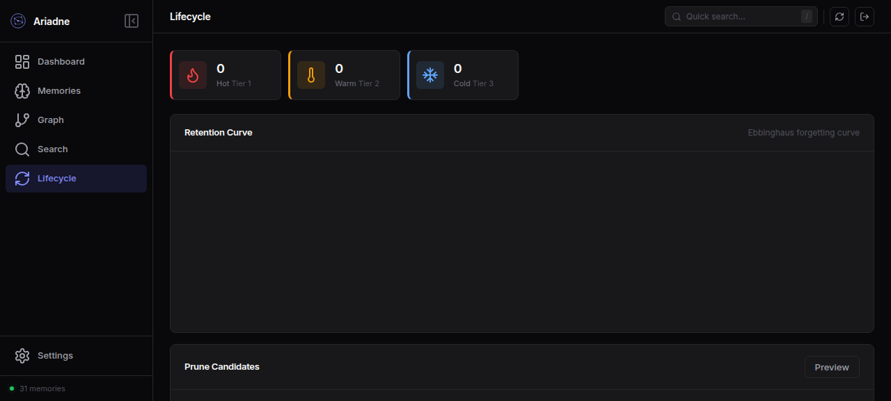The height and width of the screenshot is (401, 891).
Task: Select the Lifecycle menu item
Action: [76, 179]
